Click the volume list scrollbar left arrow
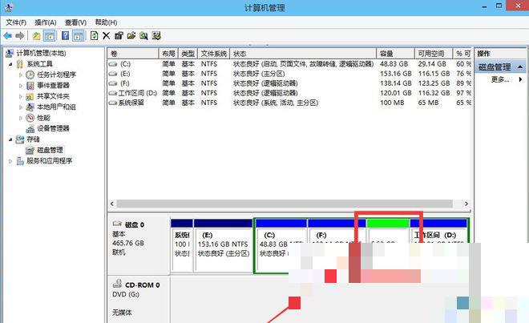 click(112, 204)
